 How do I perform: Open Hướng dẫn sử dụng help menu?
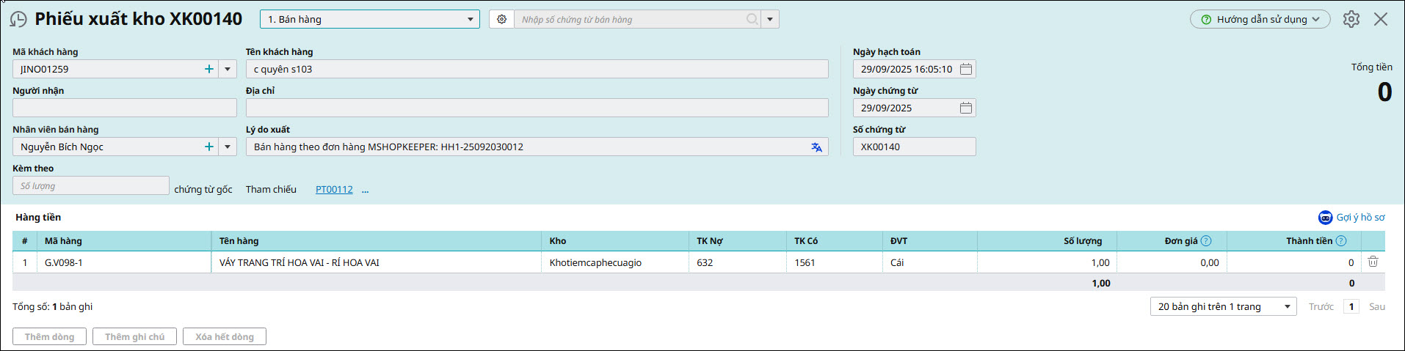click(x=1260, y=20)
